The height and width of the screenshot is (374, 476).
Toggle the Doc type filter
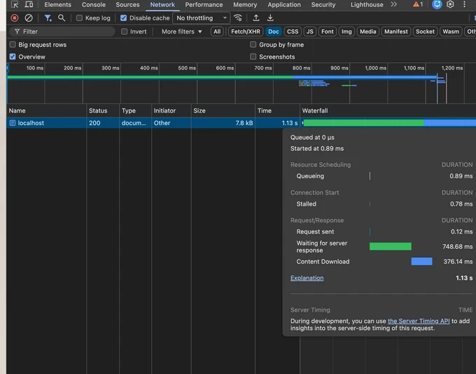pyautogui.click(x=274, y=31)
